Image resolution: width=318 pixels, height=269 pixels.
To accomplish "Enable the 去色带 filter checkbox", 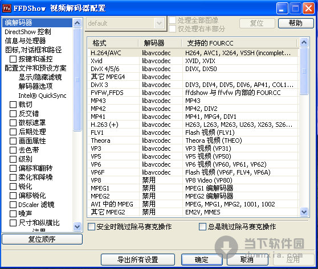I will pyautogui.click(x=13, y=150).
